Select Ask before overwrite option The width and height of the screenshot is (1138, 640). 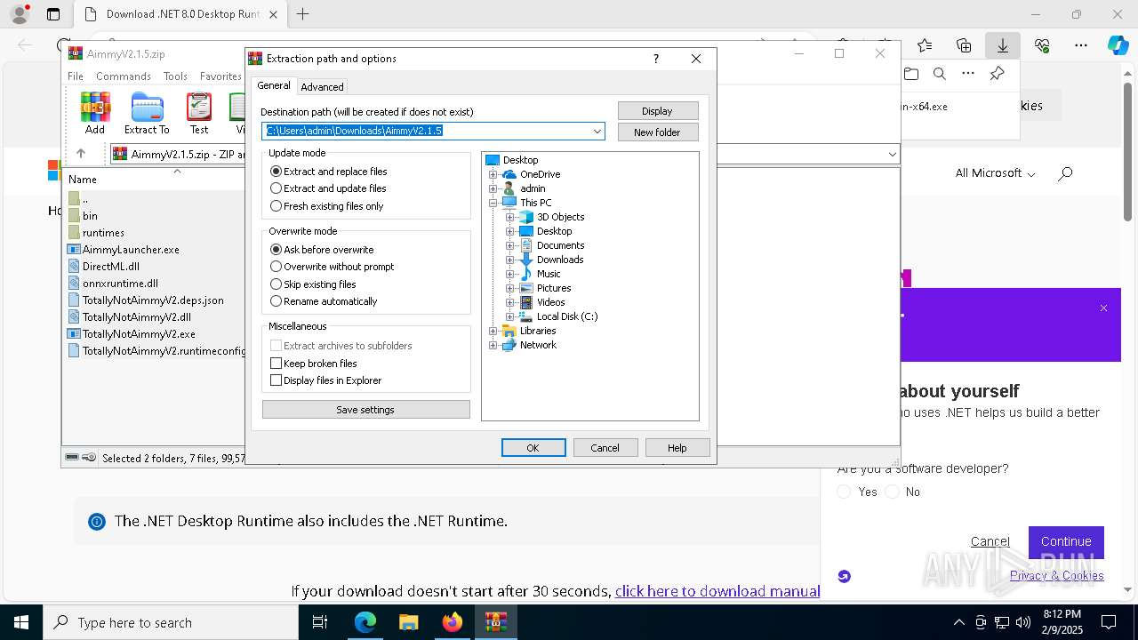point(322,250)
